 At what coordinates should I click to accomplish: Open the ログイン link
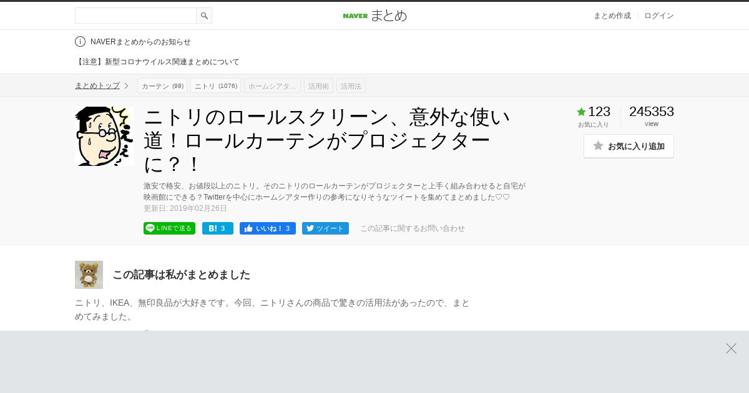tap(658, 16)
